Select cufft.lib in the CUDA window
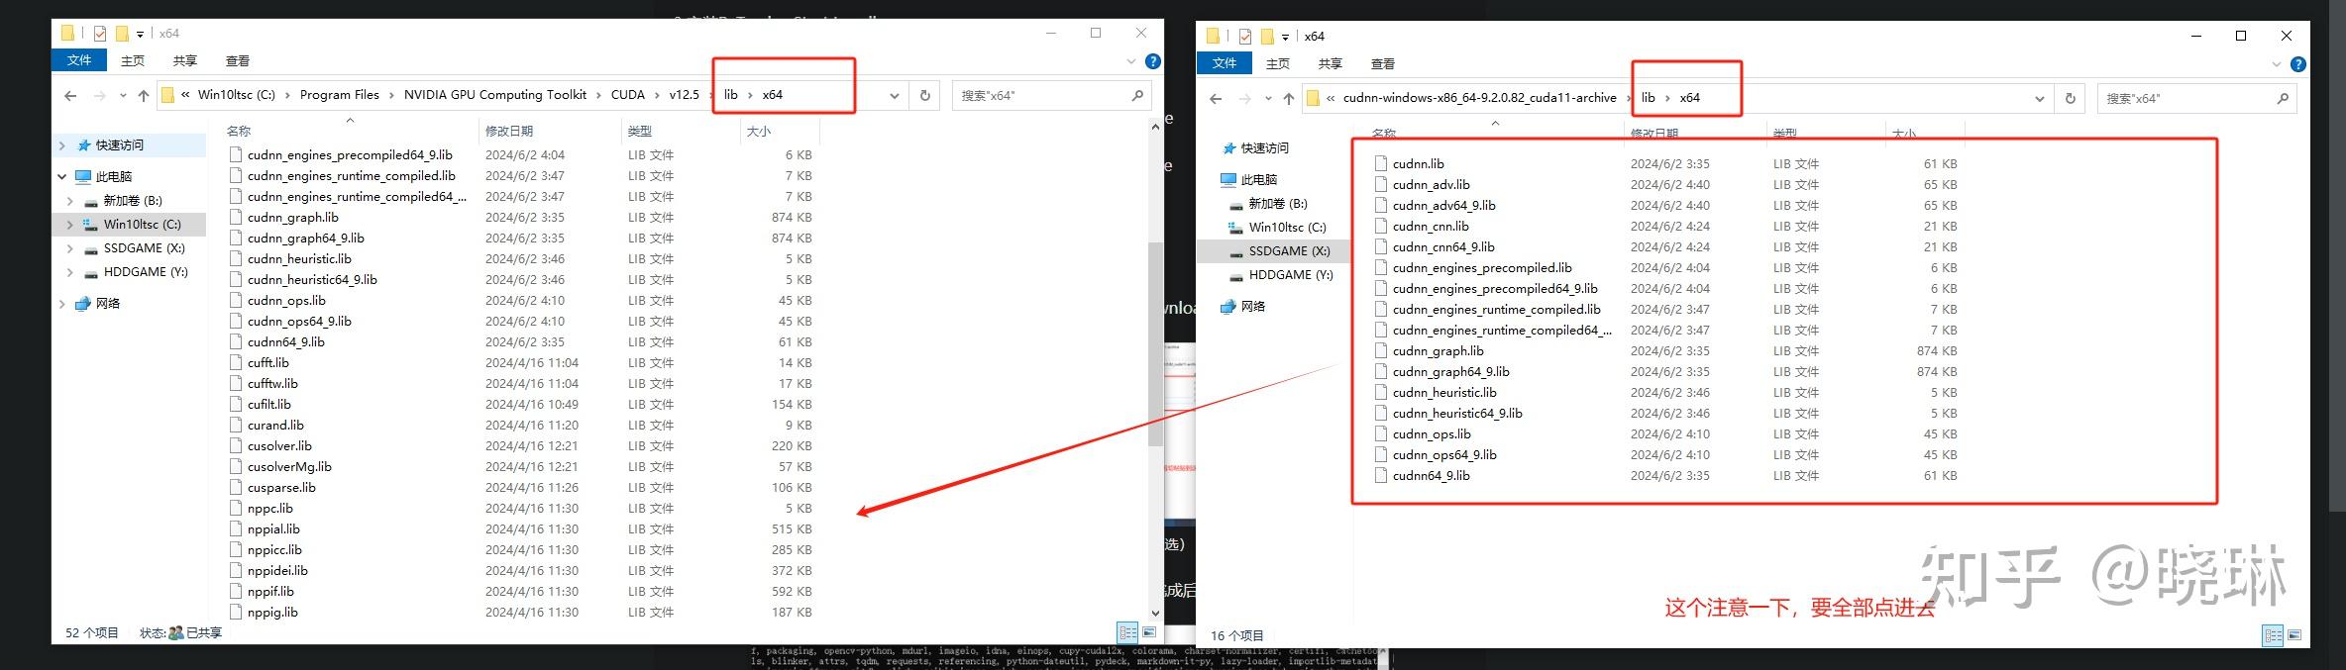Image resolution: width=2346 pixels, height=670 pixels. [268, 363]
